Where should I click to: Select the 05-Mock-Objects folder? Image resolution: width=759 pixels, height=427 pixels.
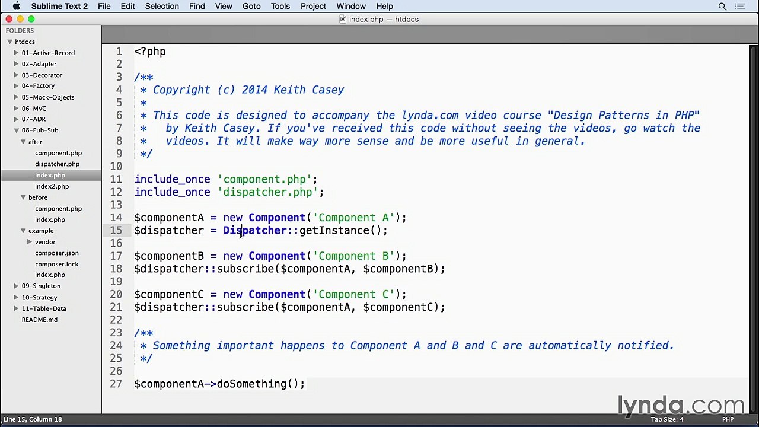(x=48, y=97)
